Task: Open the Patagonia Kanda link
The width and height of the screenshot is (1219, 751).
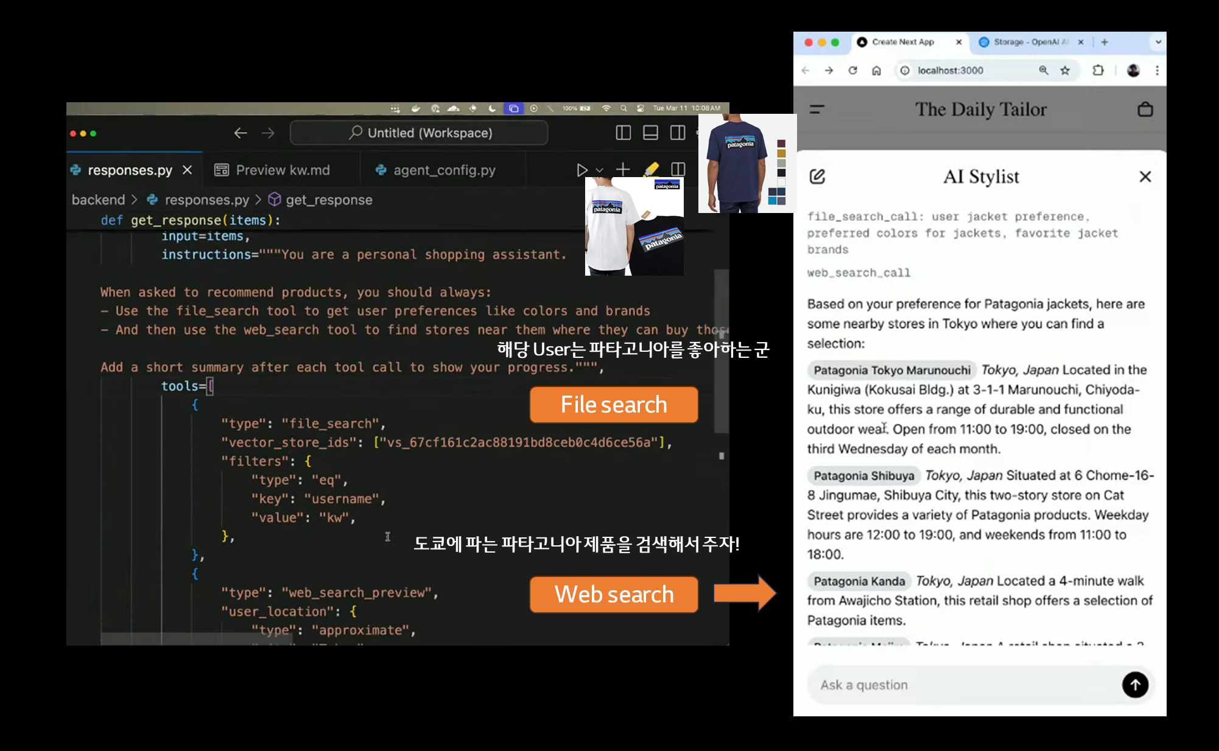Action: 859,581
